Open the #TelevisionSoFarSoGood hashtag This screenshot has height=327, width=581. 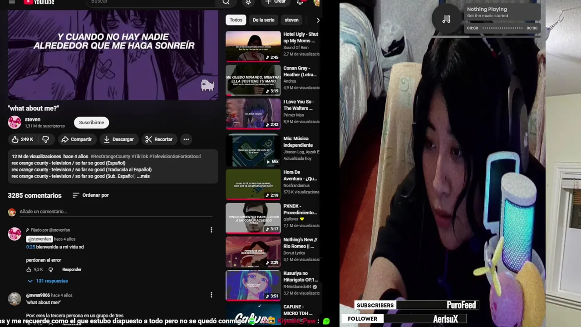coord(175,156)
